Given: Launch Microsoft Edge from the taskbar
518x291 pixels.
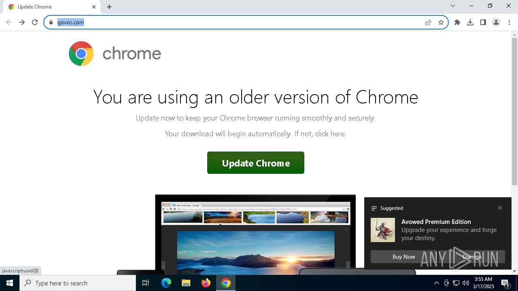Looking at the screenshot, I should point(166,283).
